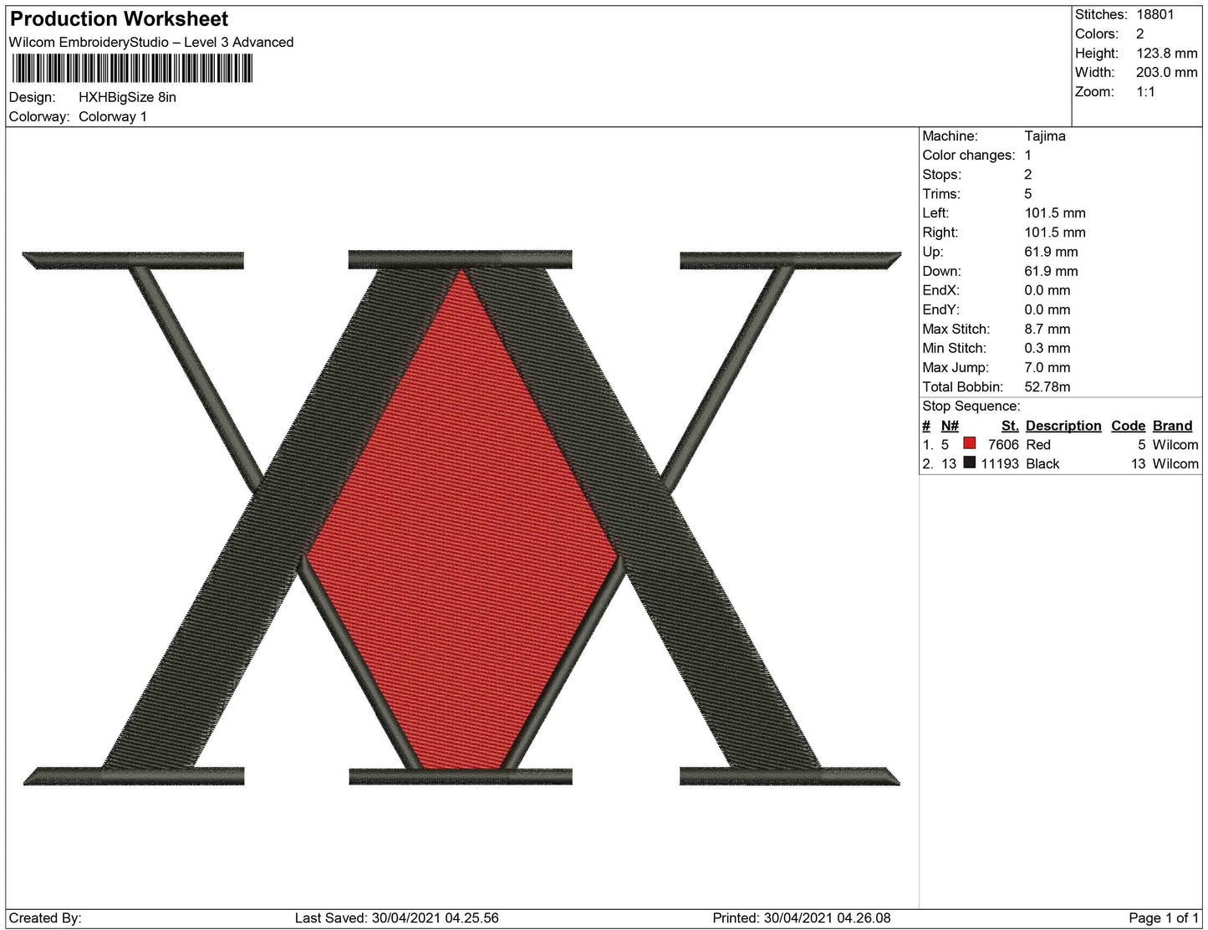
Task: Select the stitch count '11193' for Black
Action: point(1000,463)
